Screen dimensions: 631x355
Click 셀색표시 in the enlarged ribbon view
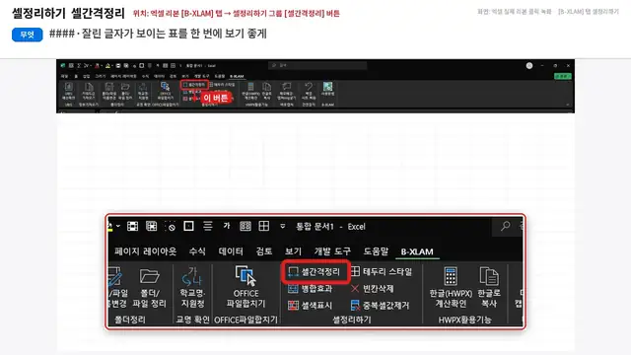tap(310, 306)
